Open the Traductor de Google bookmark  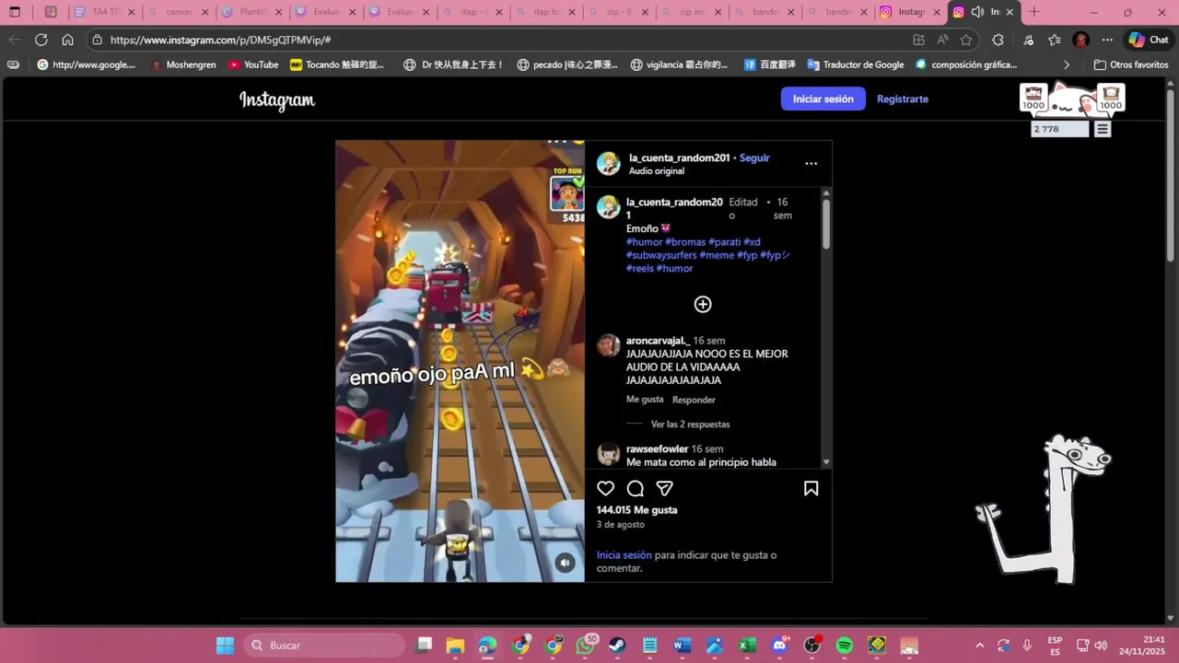(x=856, y=64)
